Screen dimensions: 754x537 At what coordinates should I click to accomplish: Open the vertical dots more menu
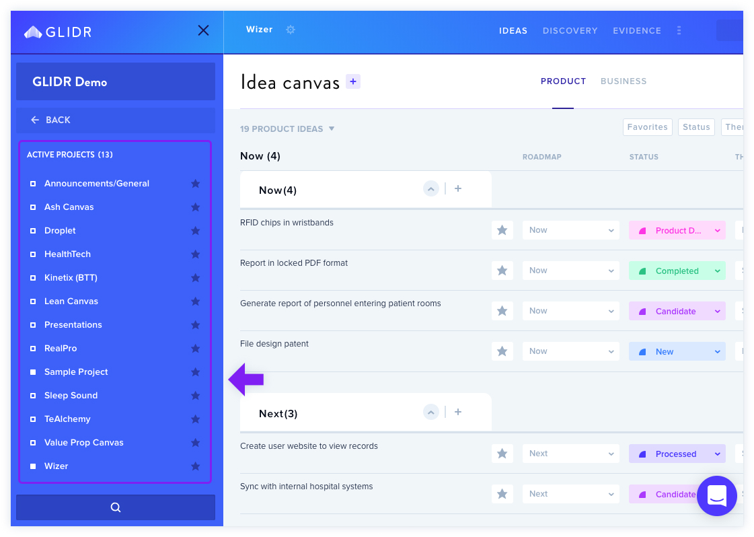679,30
